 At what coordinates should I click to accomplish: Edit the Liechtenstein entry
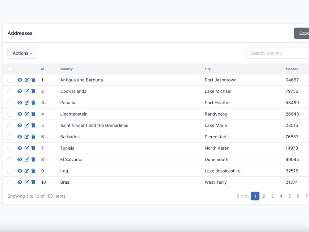(x=27, y=114)
